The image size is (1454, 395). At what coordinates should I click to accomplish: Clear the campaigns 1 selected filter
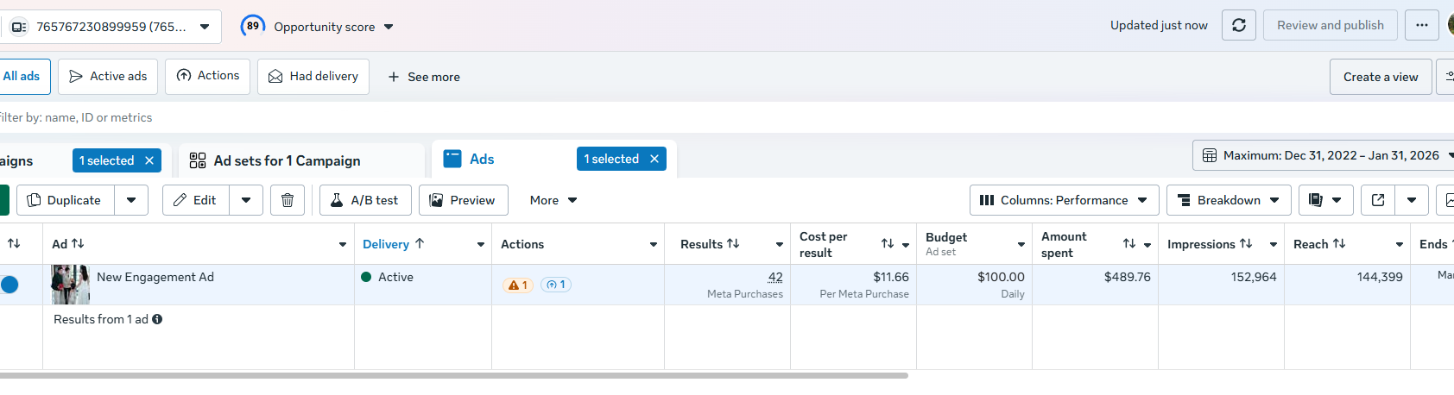coord(149,160)
